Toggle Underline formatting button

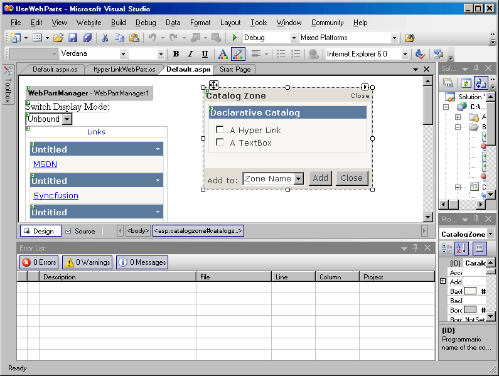205,54
